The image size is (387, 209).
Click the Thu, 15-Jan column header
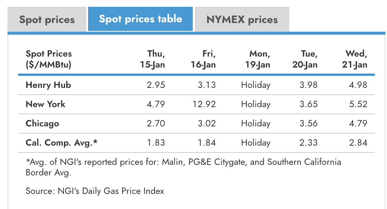[x=152, y=59]
